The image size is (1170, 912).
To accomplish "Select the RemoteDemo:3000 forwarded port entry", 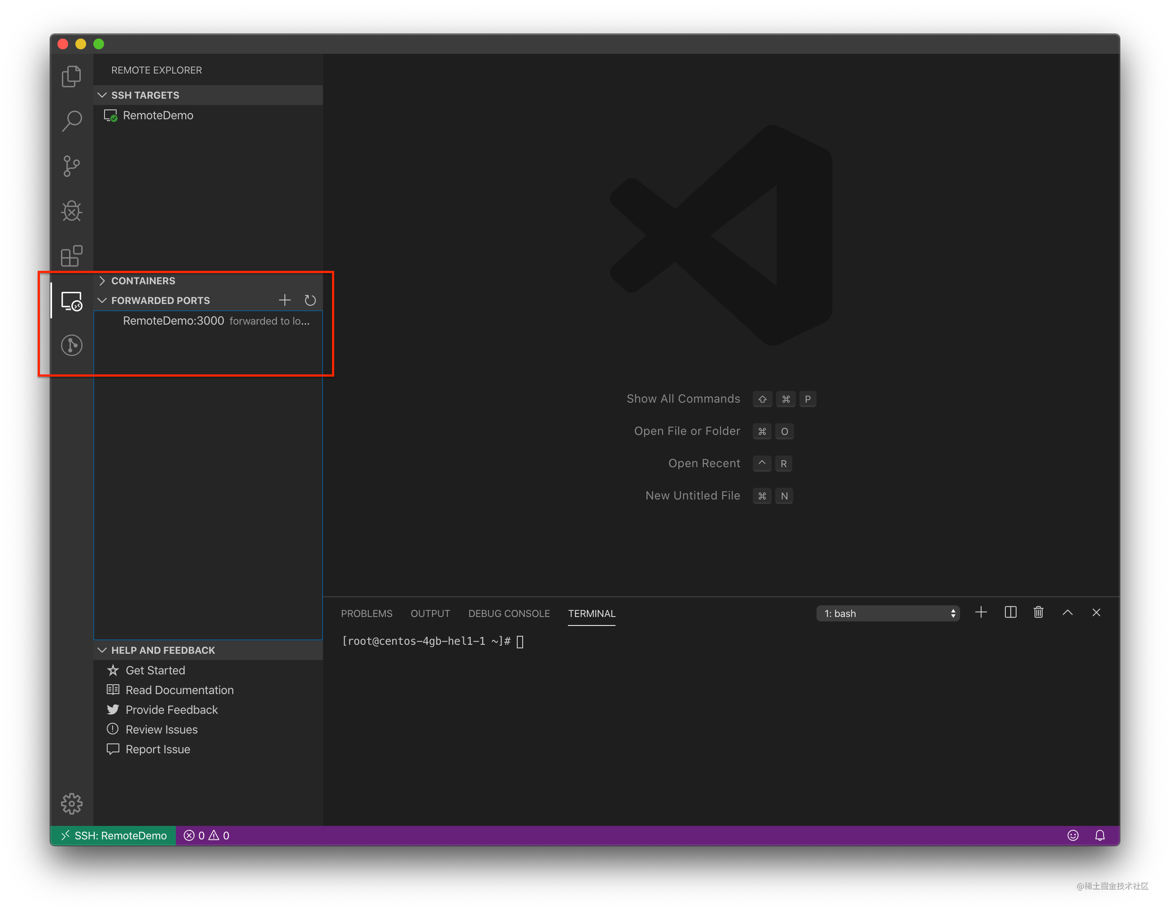I will (x=173, y=320).
